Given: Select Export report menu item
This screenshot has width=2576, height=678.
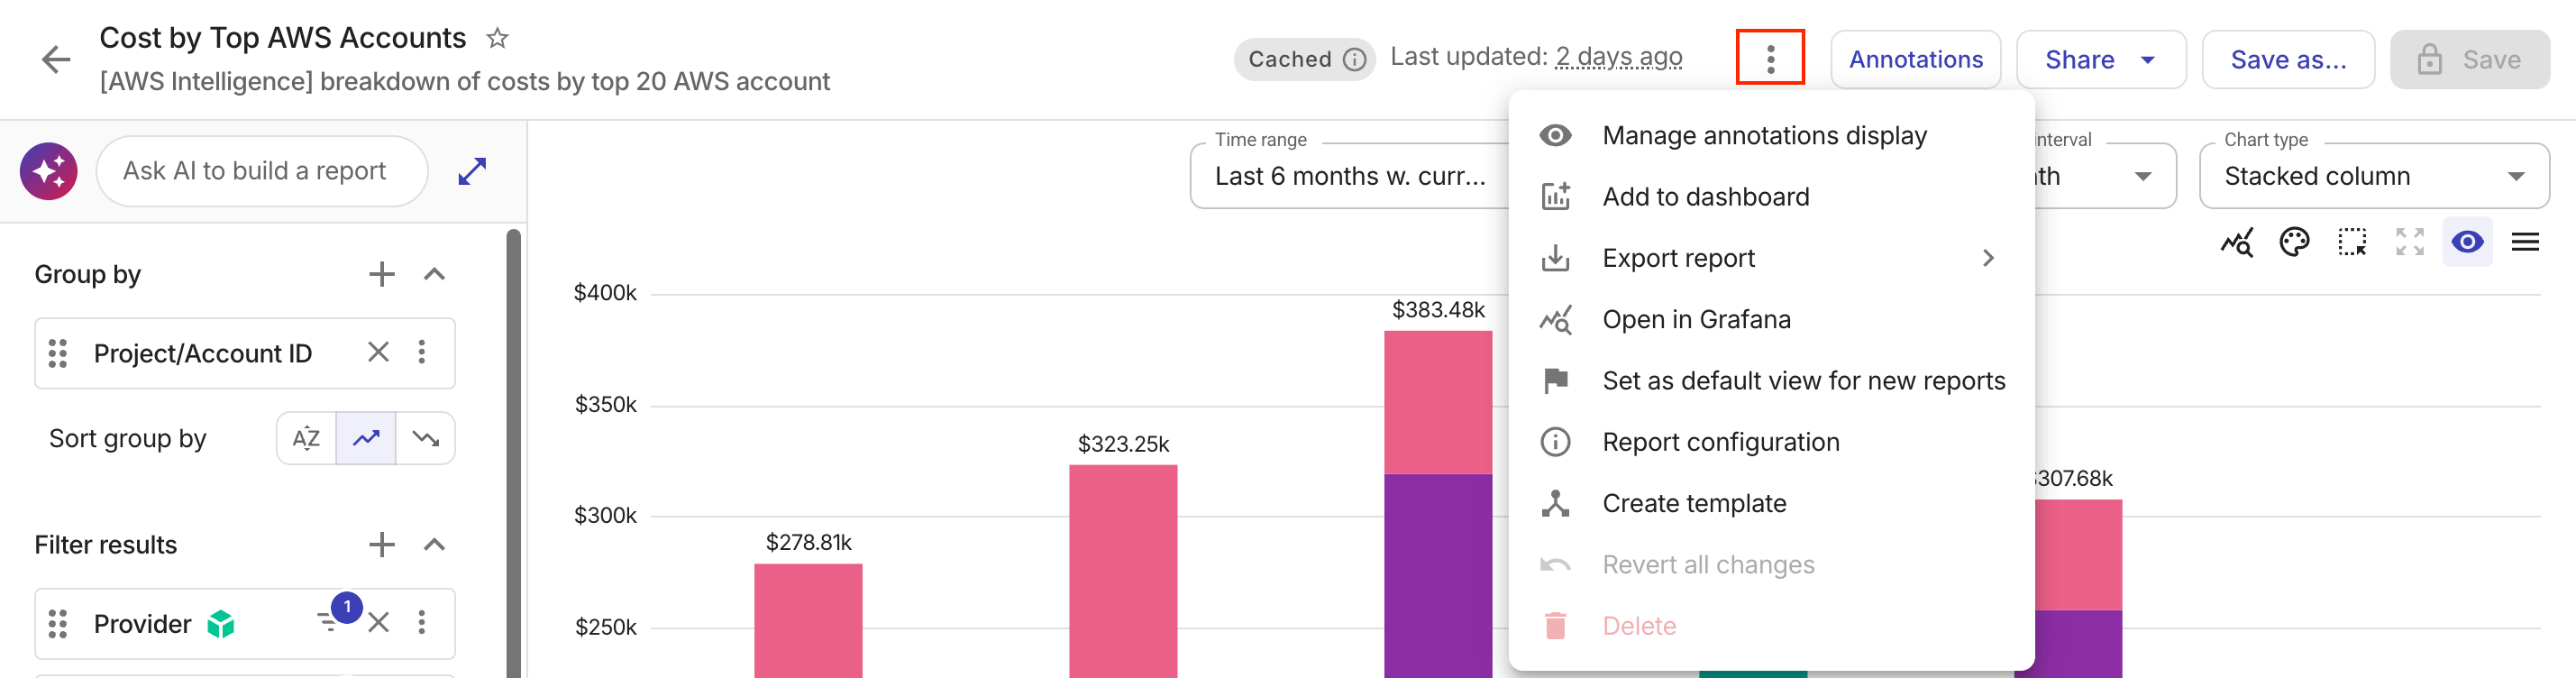Looking at the screenshot, I should pyautogui.click(x=1771, y=258).
